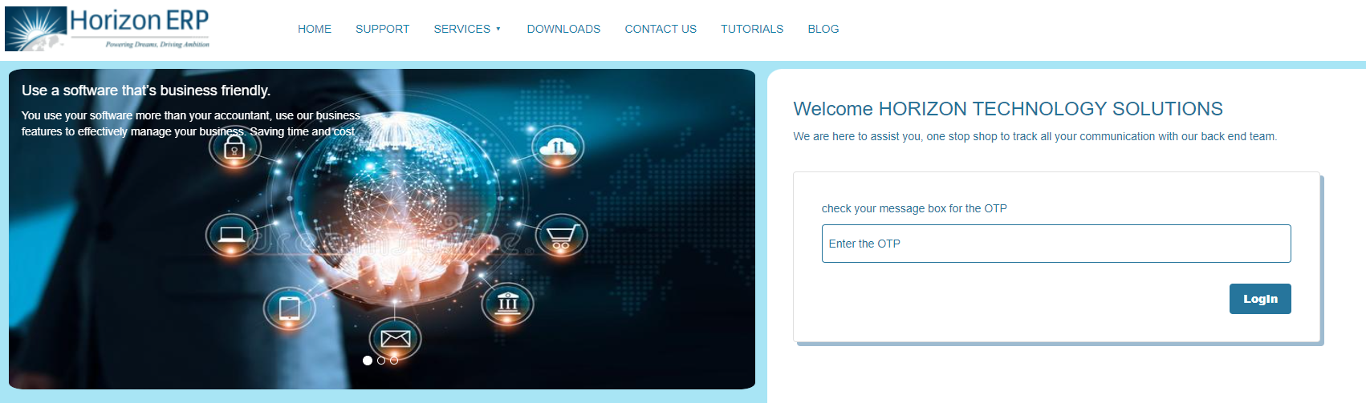This screenshot has height=403, width=1366.
Task: Click the Horizon ERP logo
Action: (x=108, y=29)
